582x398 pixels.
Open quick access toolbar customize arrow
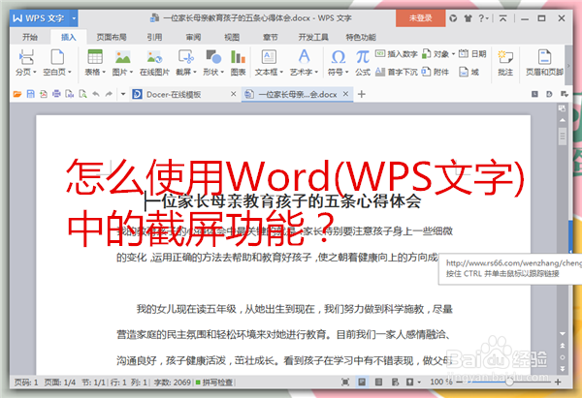coord(123,94)
